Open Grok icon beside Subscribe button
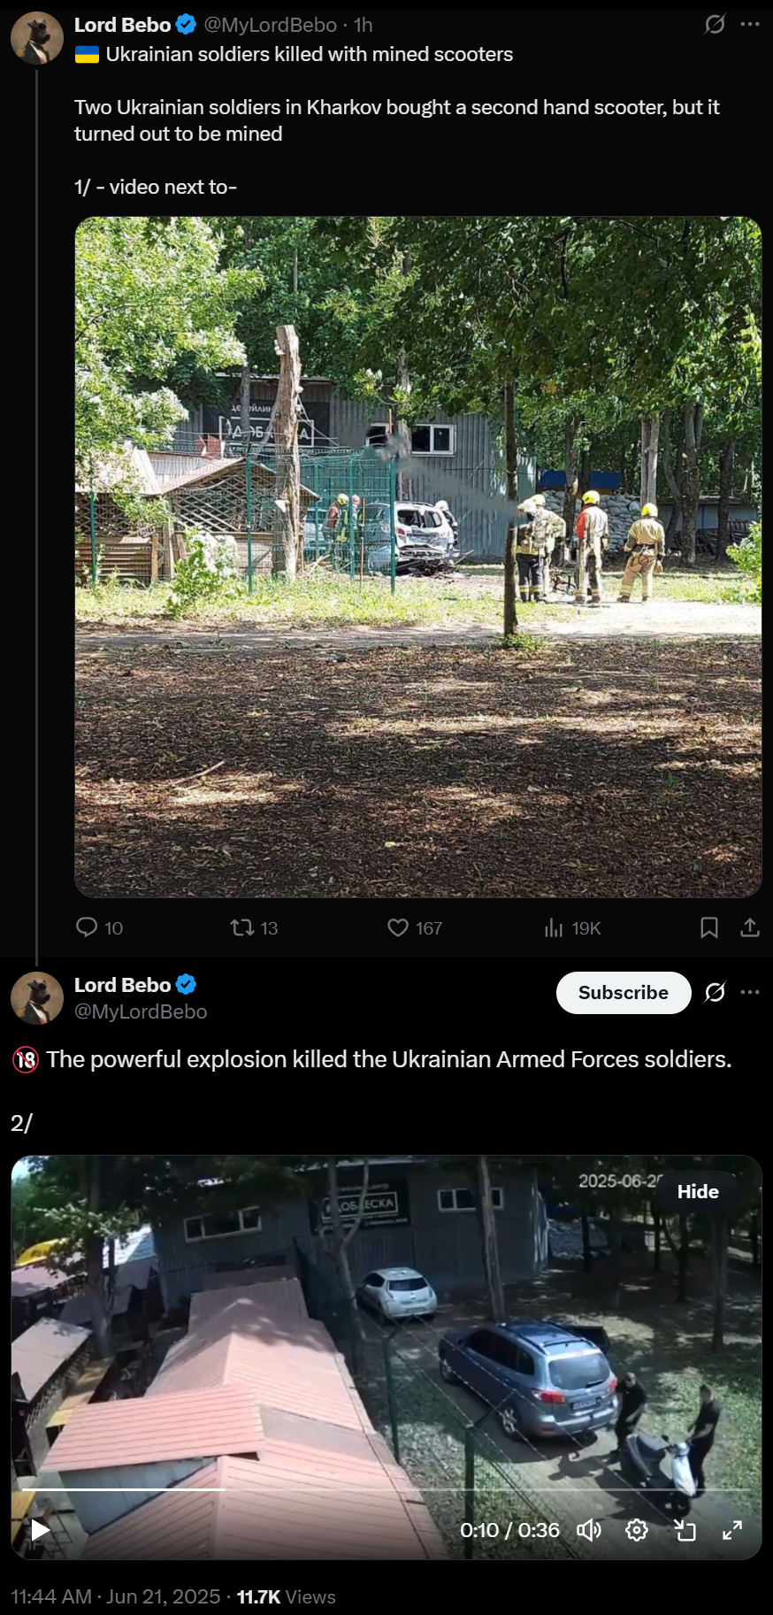The height and width of the screenshot is (1615, 773). [x=715, y=993]
